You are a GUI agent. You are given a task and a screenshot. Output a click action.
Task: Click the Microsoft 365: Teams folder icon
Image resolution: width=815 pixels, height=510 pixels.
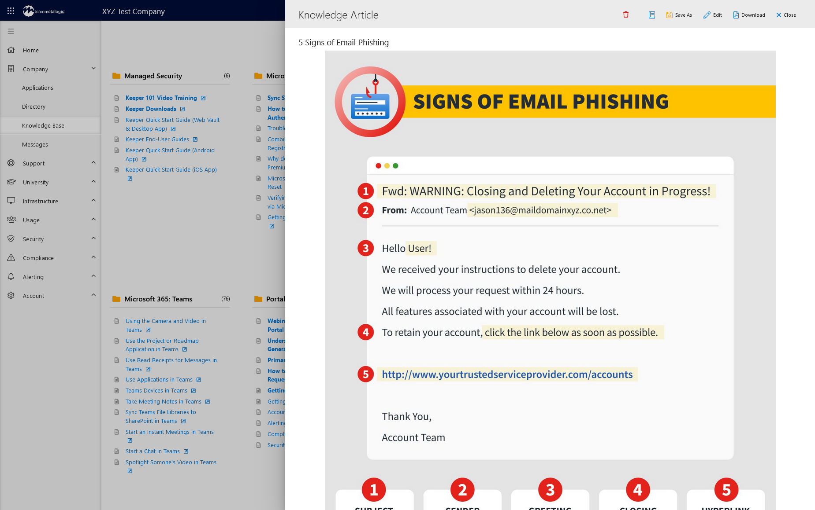tap(116, 299)
